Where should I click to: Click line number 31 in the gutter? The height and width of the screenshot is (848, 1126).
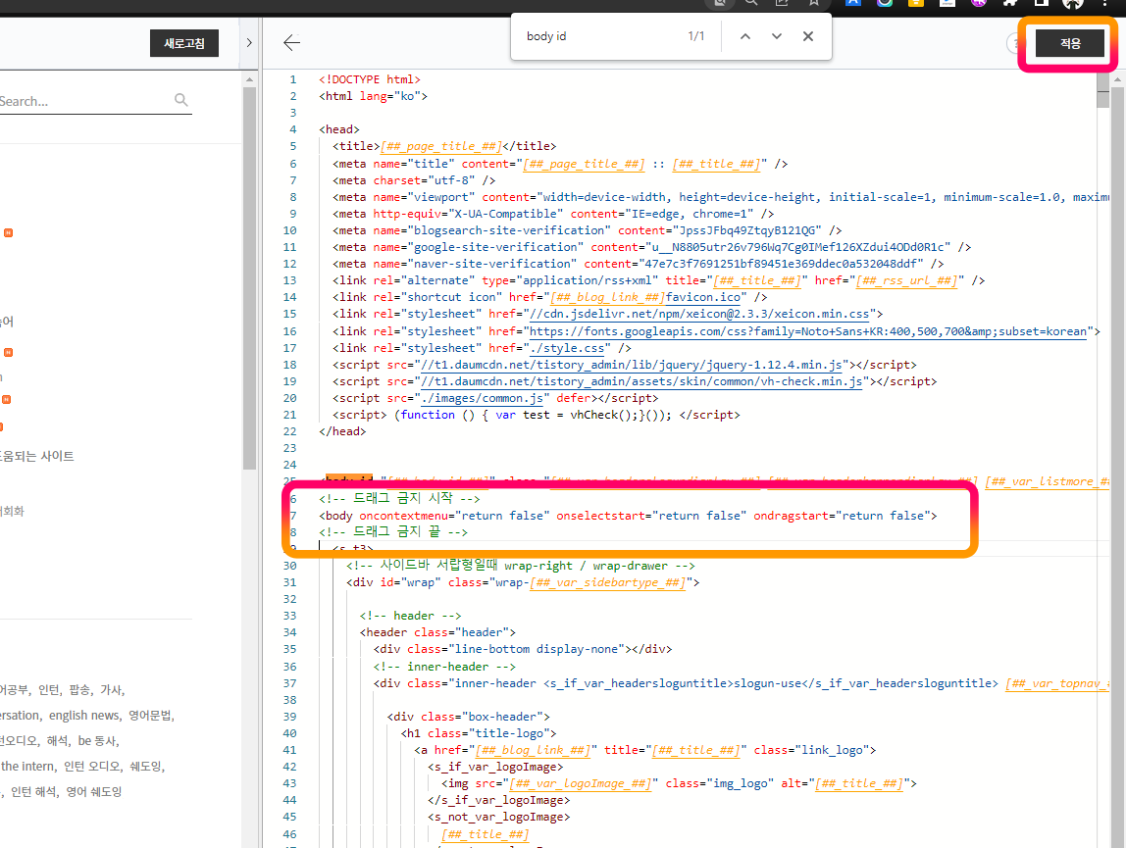[289, 582]
